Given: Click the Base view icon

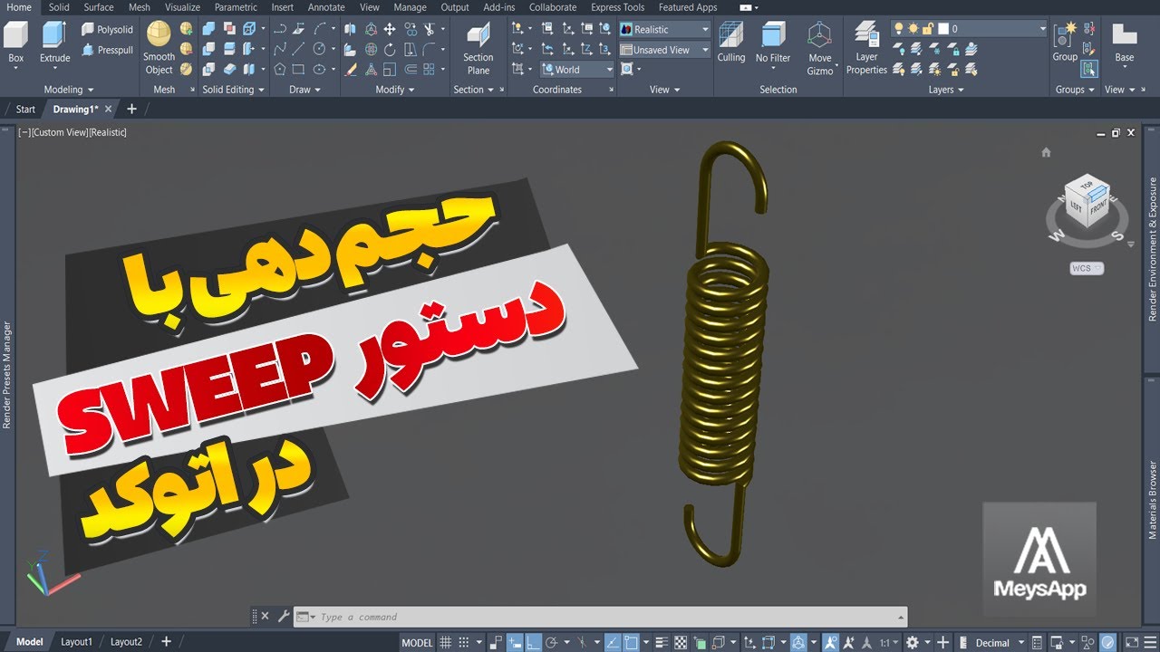Looking at the screenshot, I should point(1124,42).
